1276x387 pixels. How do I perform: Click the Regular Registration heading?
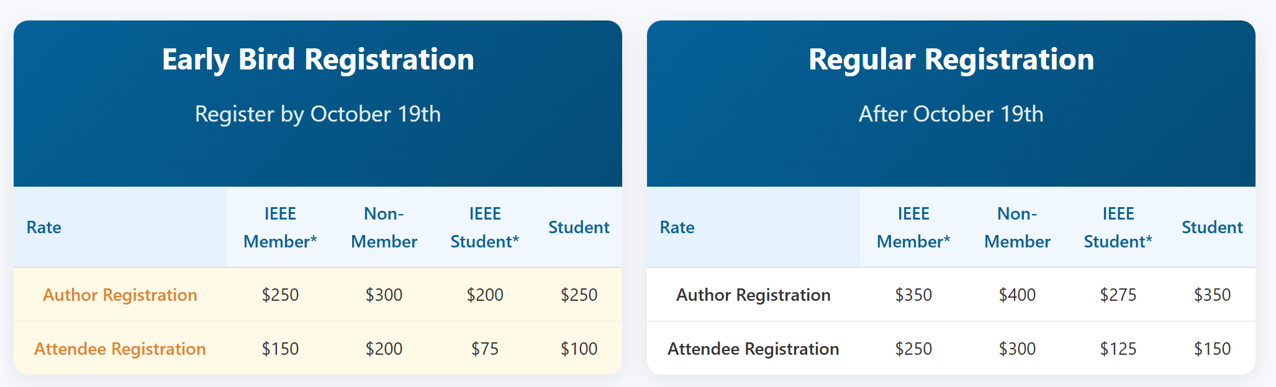click(x=951, y=60)
